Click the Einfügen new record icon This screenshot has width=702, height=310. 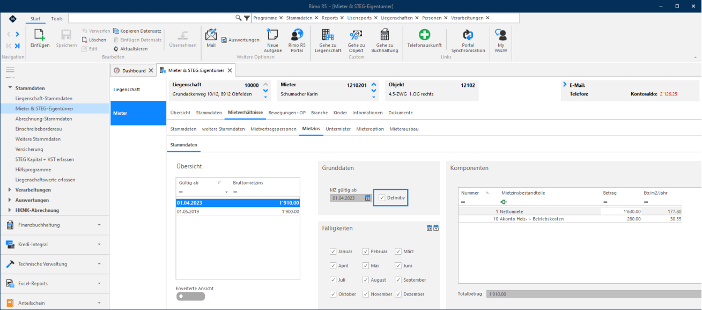click(40, 35)
